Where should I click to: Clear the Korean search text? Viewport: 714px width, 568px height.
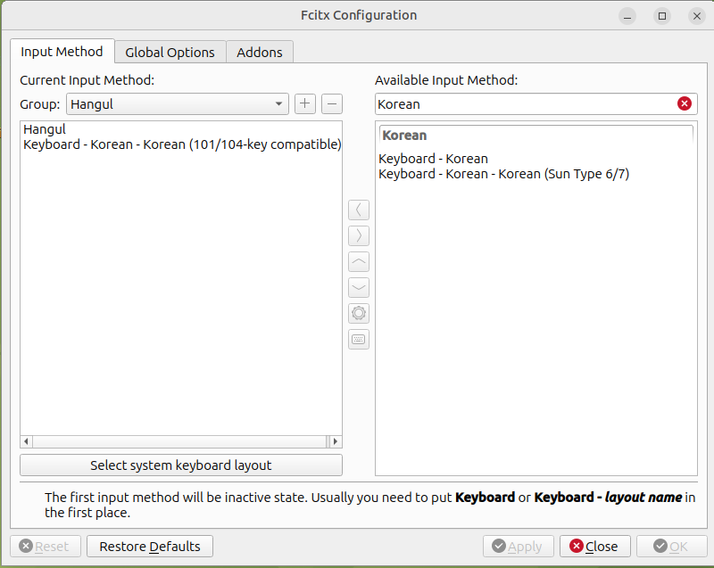tap(684, 103)
